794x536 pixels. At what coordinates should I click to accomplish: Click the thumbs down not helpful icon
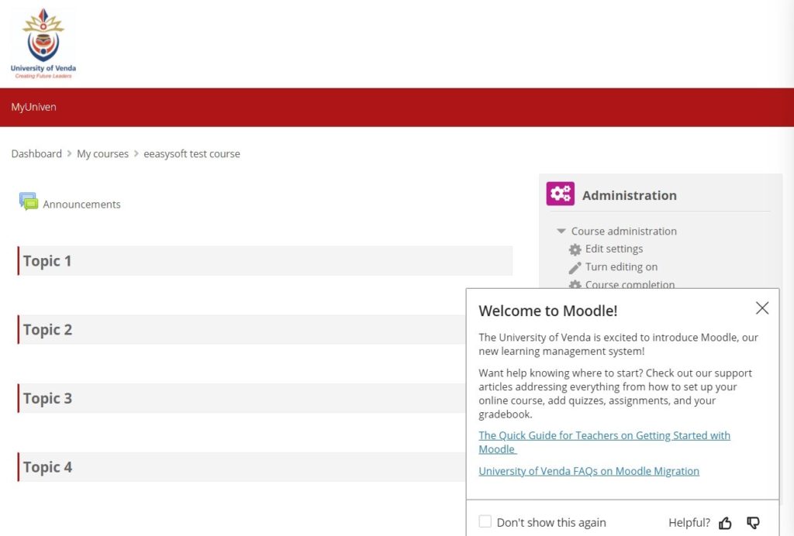(753, 523)
